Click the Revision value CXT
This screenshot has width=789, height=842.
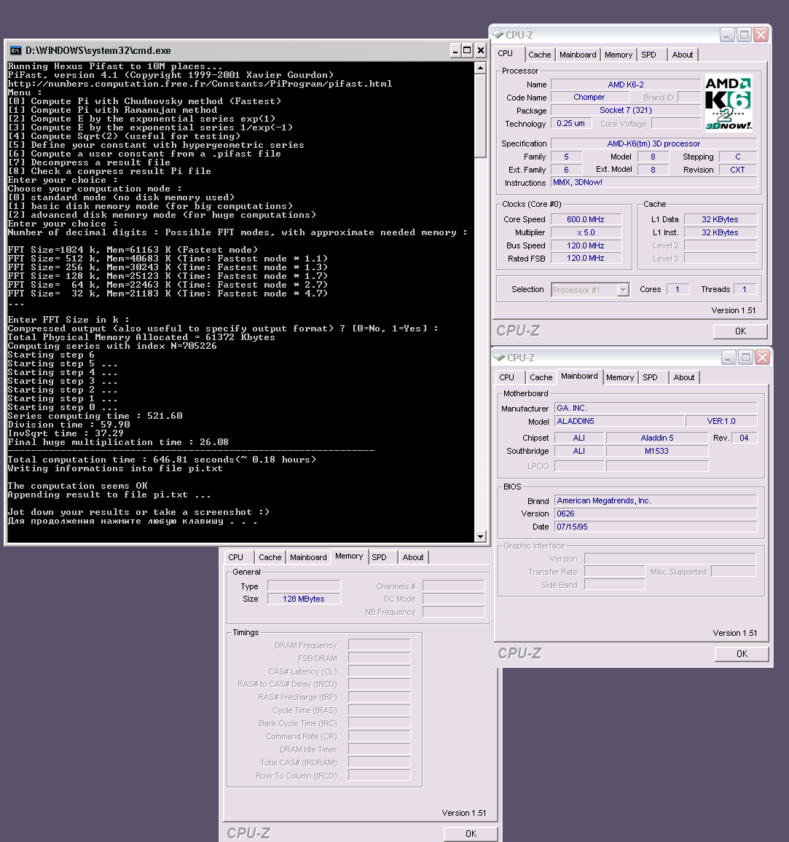click(x=737, y=170)
